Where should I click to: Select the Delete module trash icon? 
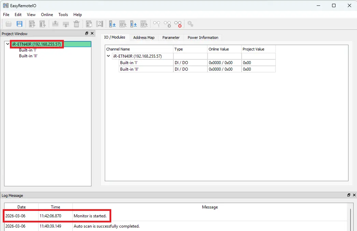[76, 24]
